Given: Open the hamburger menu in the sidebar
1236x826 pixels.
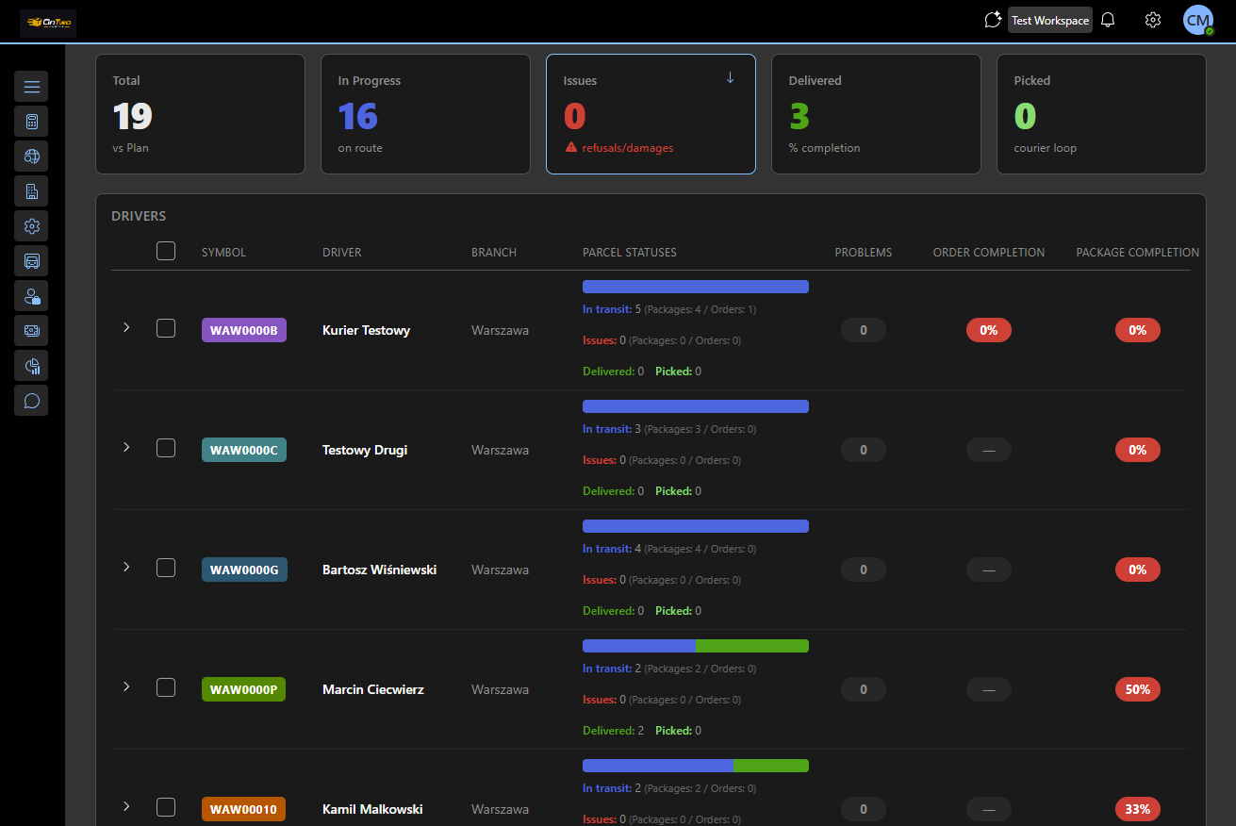Looking at the screenshot, I should pyautogui.click(x=31, y=87).
